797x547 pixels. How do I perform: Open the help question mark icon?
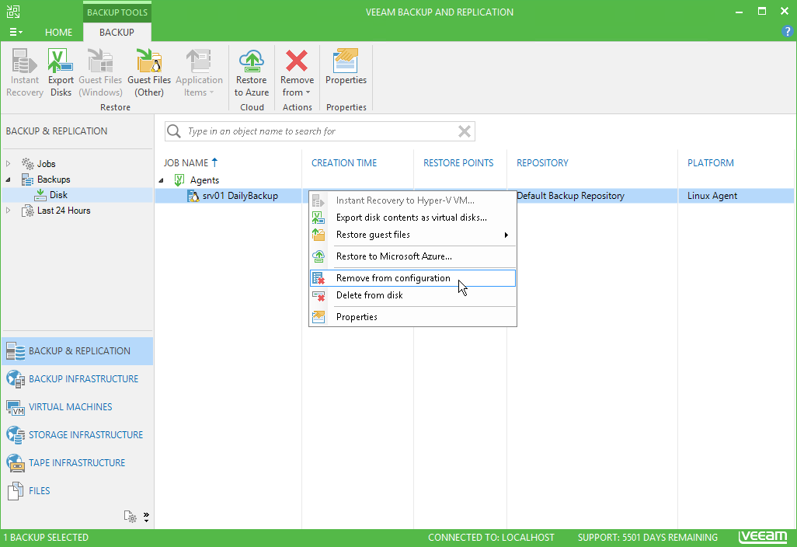(787, 32)
